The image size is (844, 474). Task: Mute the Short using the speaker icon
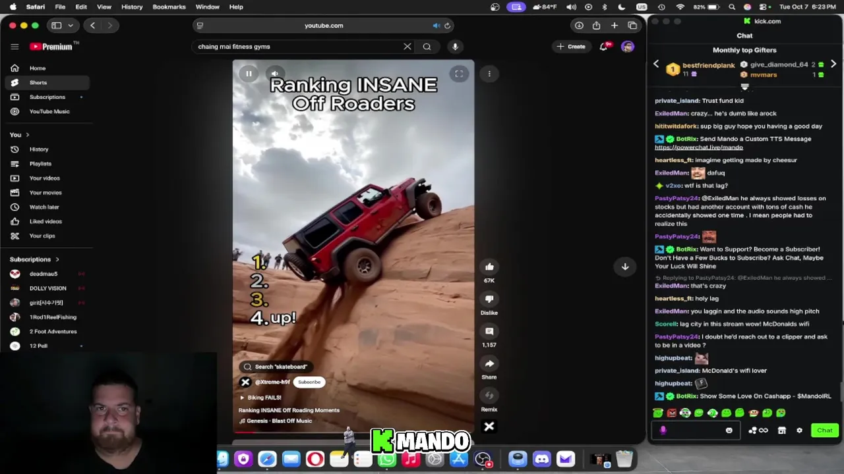pos(274,74)
